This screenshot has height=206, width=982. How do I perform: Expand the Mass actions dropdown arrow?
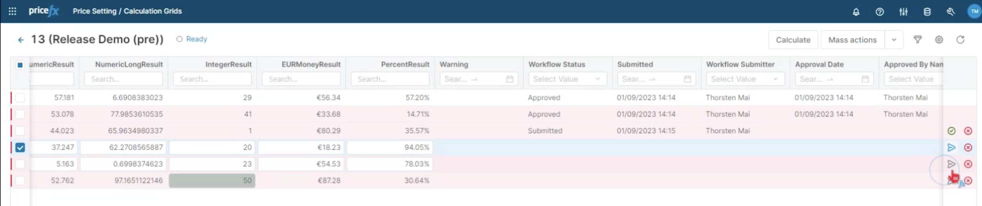[894, 40]
